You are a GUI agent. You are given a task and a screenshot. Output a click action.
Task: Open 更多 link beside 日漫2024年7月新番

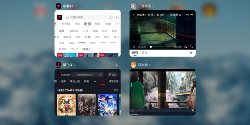(116, 90)
